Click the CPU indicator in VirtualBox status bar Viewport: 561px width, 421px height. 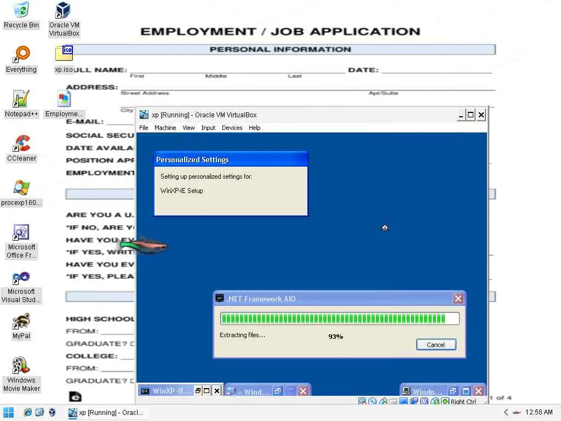point(425,401)
